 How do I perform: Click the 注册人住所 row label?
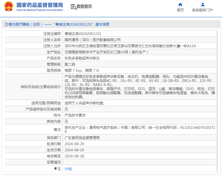(x=52, y=46)
